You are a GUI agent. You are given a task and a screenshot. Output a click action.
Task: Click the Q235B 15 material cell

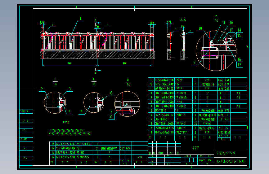tap(208, 84)
